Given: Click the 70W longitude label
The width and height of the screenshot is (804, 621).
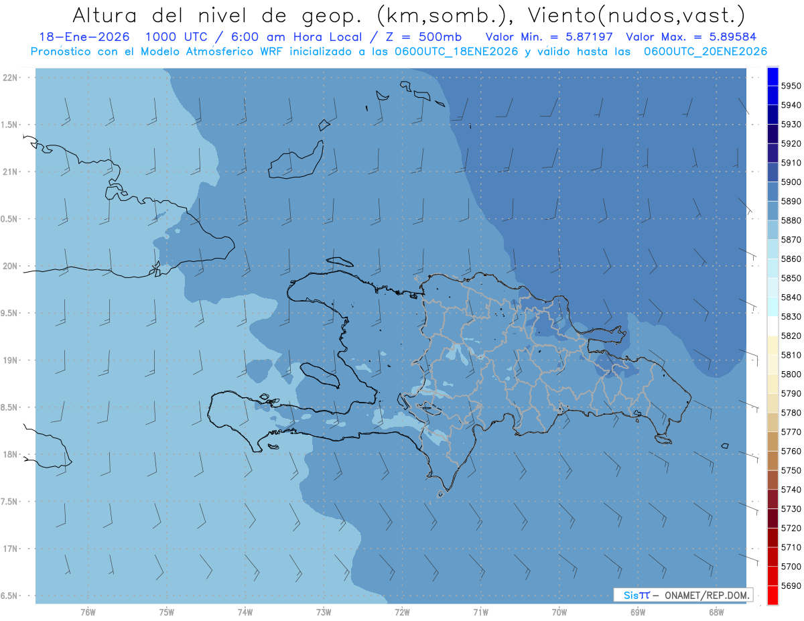Looking at the screenshot, I should point(559,612).
